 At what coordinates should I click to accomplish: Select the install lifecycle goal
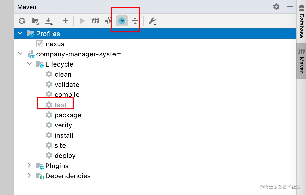point(64,135)
